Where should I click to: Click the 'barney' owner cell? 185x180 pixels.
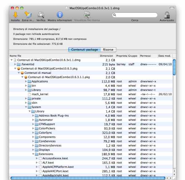coord(121,64)
